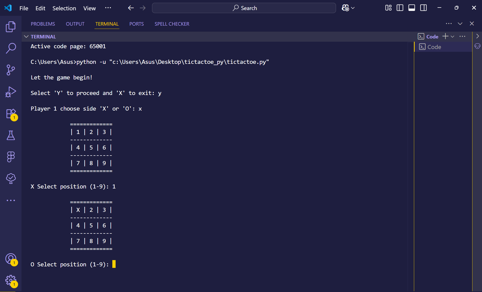Click the Code terminal label in header
The width and height of the screenshot is (482, 292).
click(432, 37)
